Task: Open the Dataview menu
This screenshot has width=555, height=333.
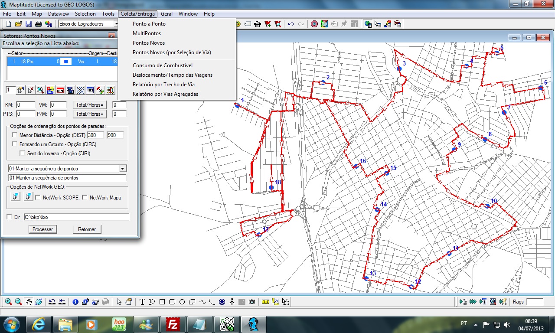Action: [58, 14]
